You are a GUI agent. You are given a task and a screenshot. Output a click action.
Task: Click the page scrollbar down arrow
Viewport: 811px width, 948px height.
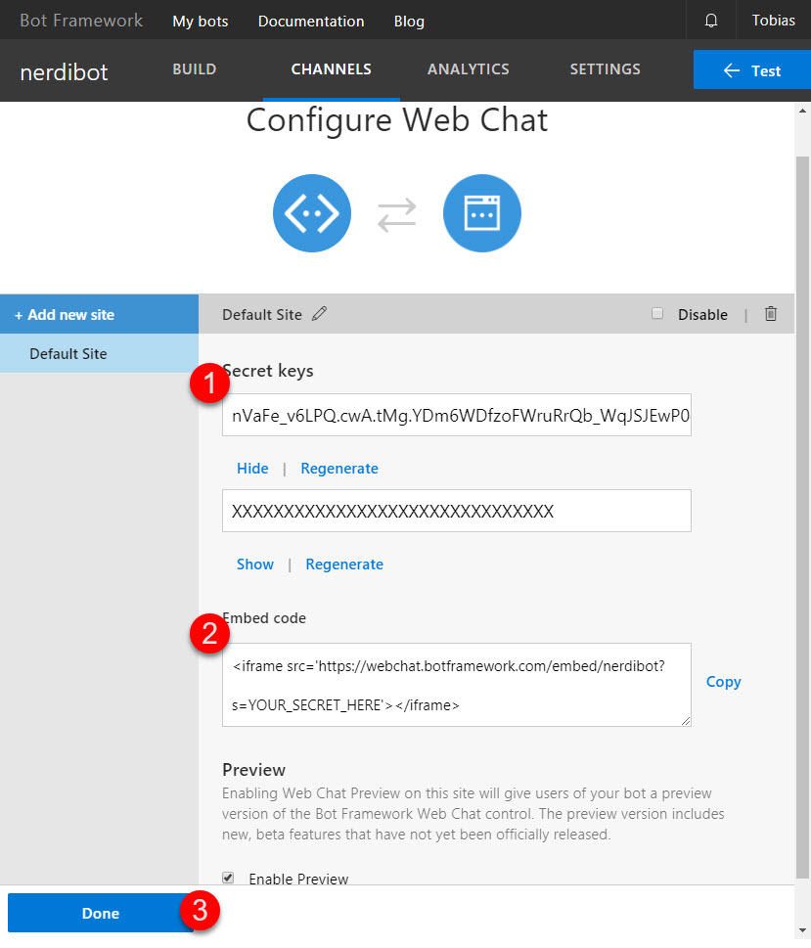tap(802, 929)
